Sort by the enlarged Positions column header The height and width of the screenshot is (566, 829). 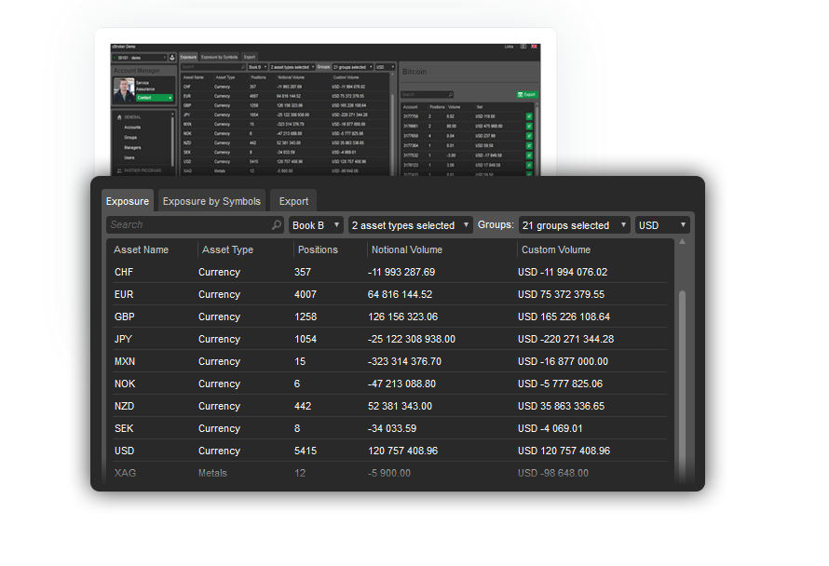pyautogui.click(x=318, y=249)
